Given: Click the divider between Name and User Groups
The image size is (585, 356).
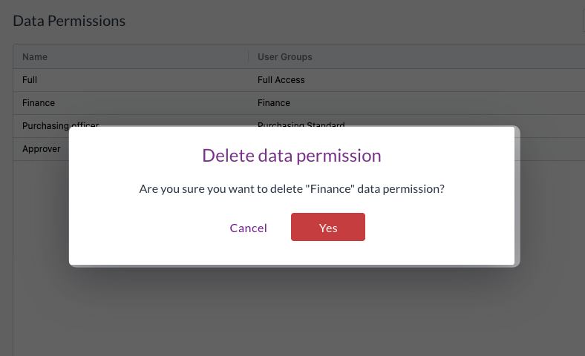Looking at the screenshot, I should coord(248,56).
